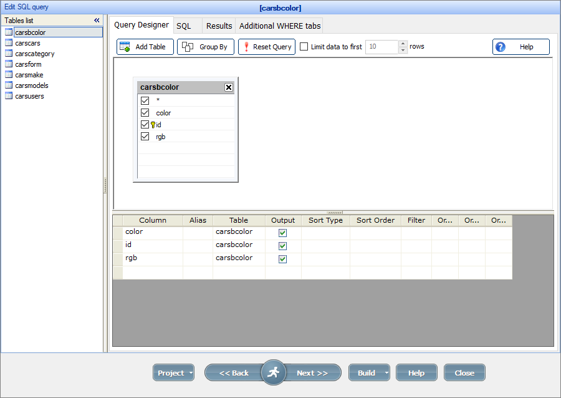Image resolution: width=561 pixels, height=398 pixels.
Task: Enable the Limit data to first checkbox
Action: click(304, 46)
